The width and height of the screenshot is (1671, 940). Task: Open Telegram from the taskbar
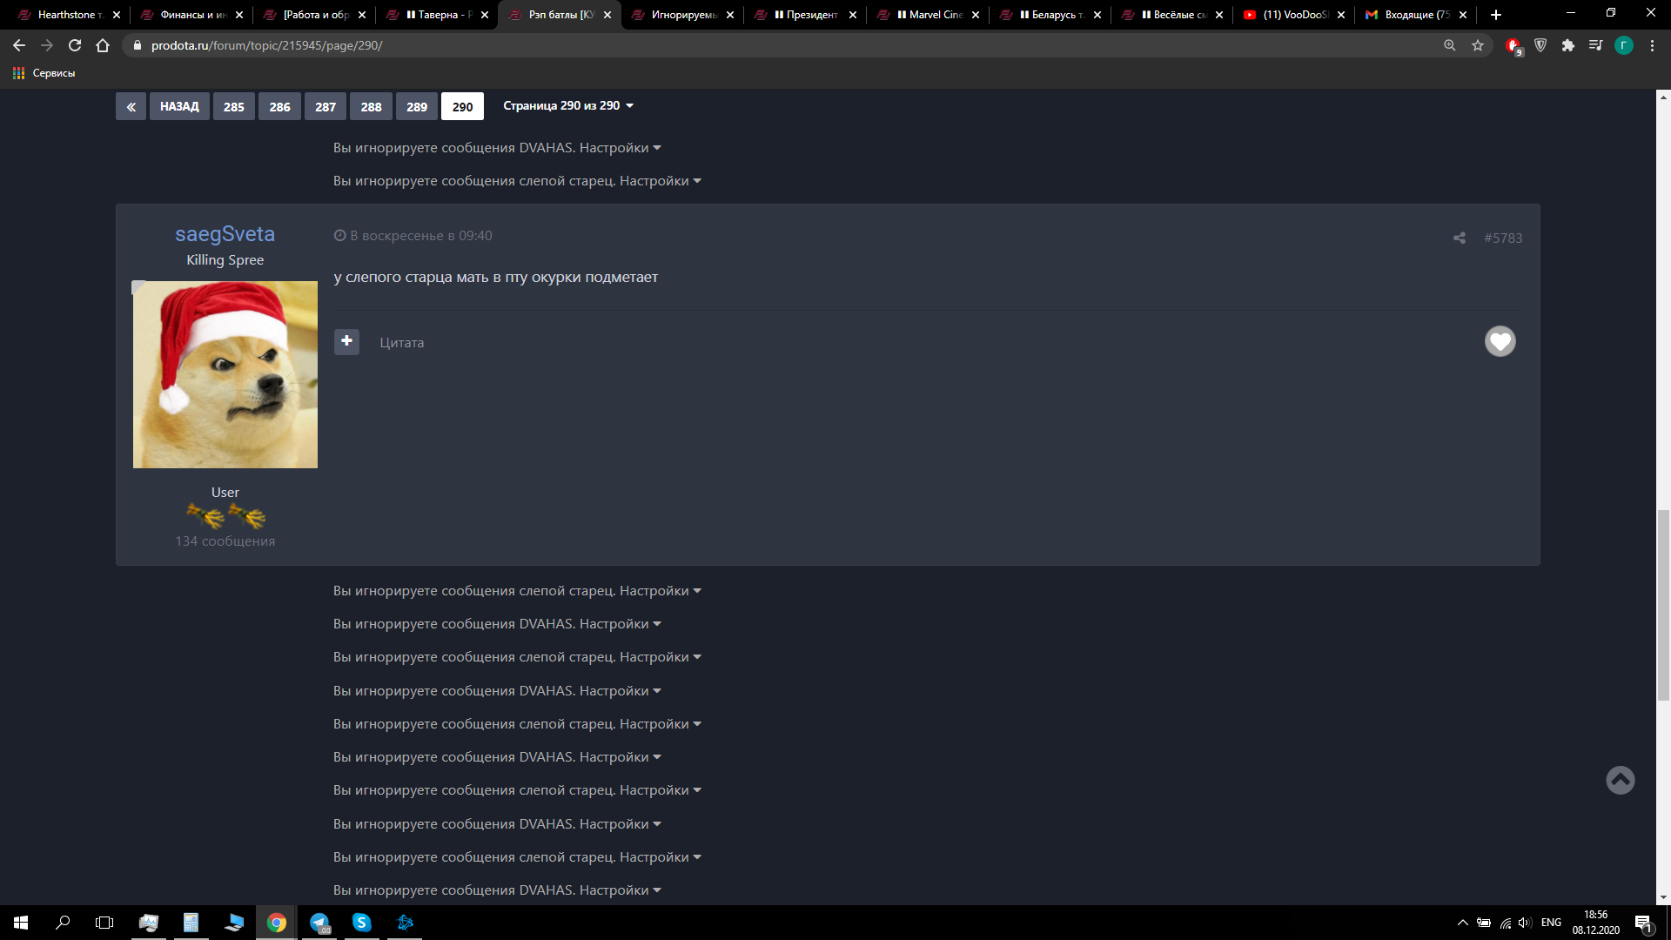coord(319,923)
